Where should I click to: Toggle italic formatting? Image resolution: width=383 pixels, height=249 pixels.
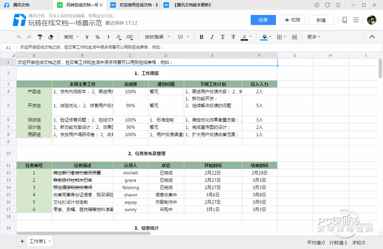click(212, 37)
